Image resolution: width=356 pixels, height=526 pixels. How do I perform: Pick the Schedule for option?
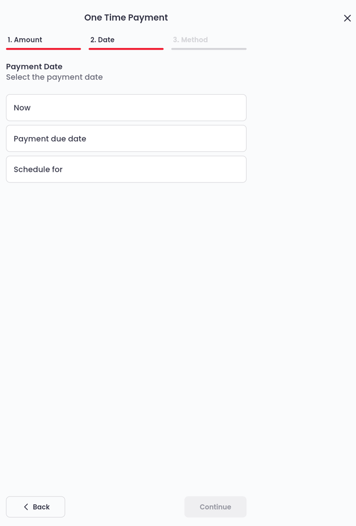tap(126, 169)
